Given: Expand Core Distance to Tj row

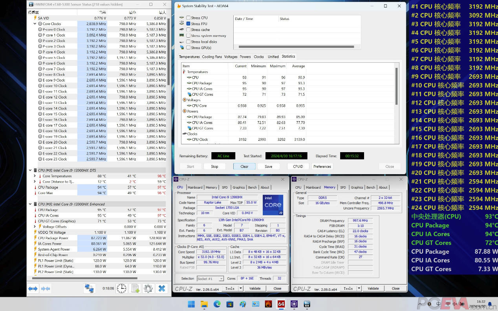Looking at the screenshot, I should click(35, 182).
